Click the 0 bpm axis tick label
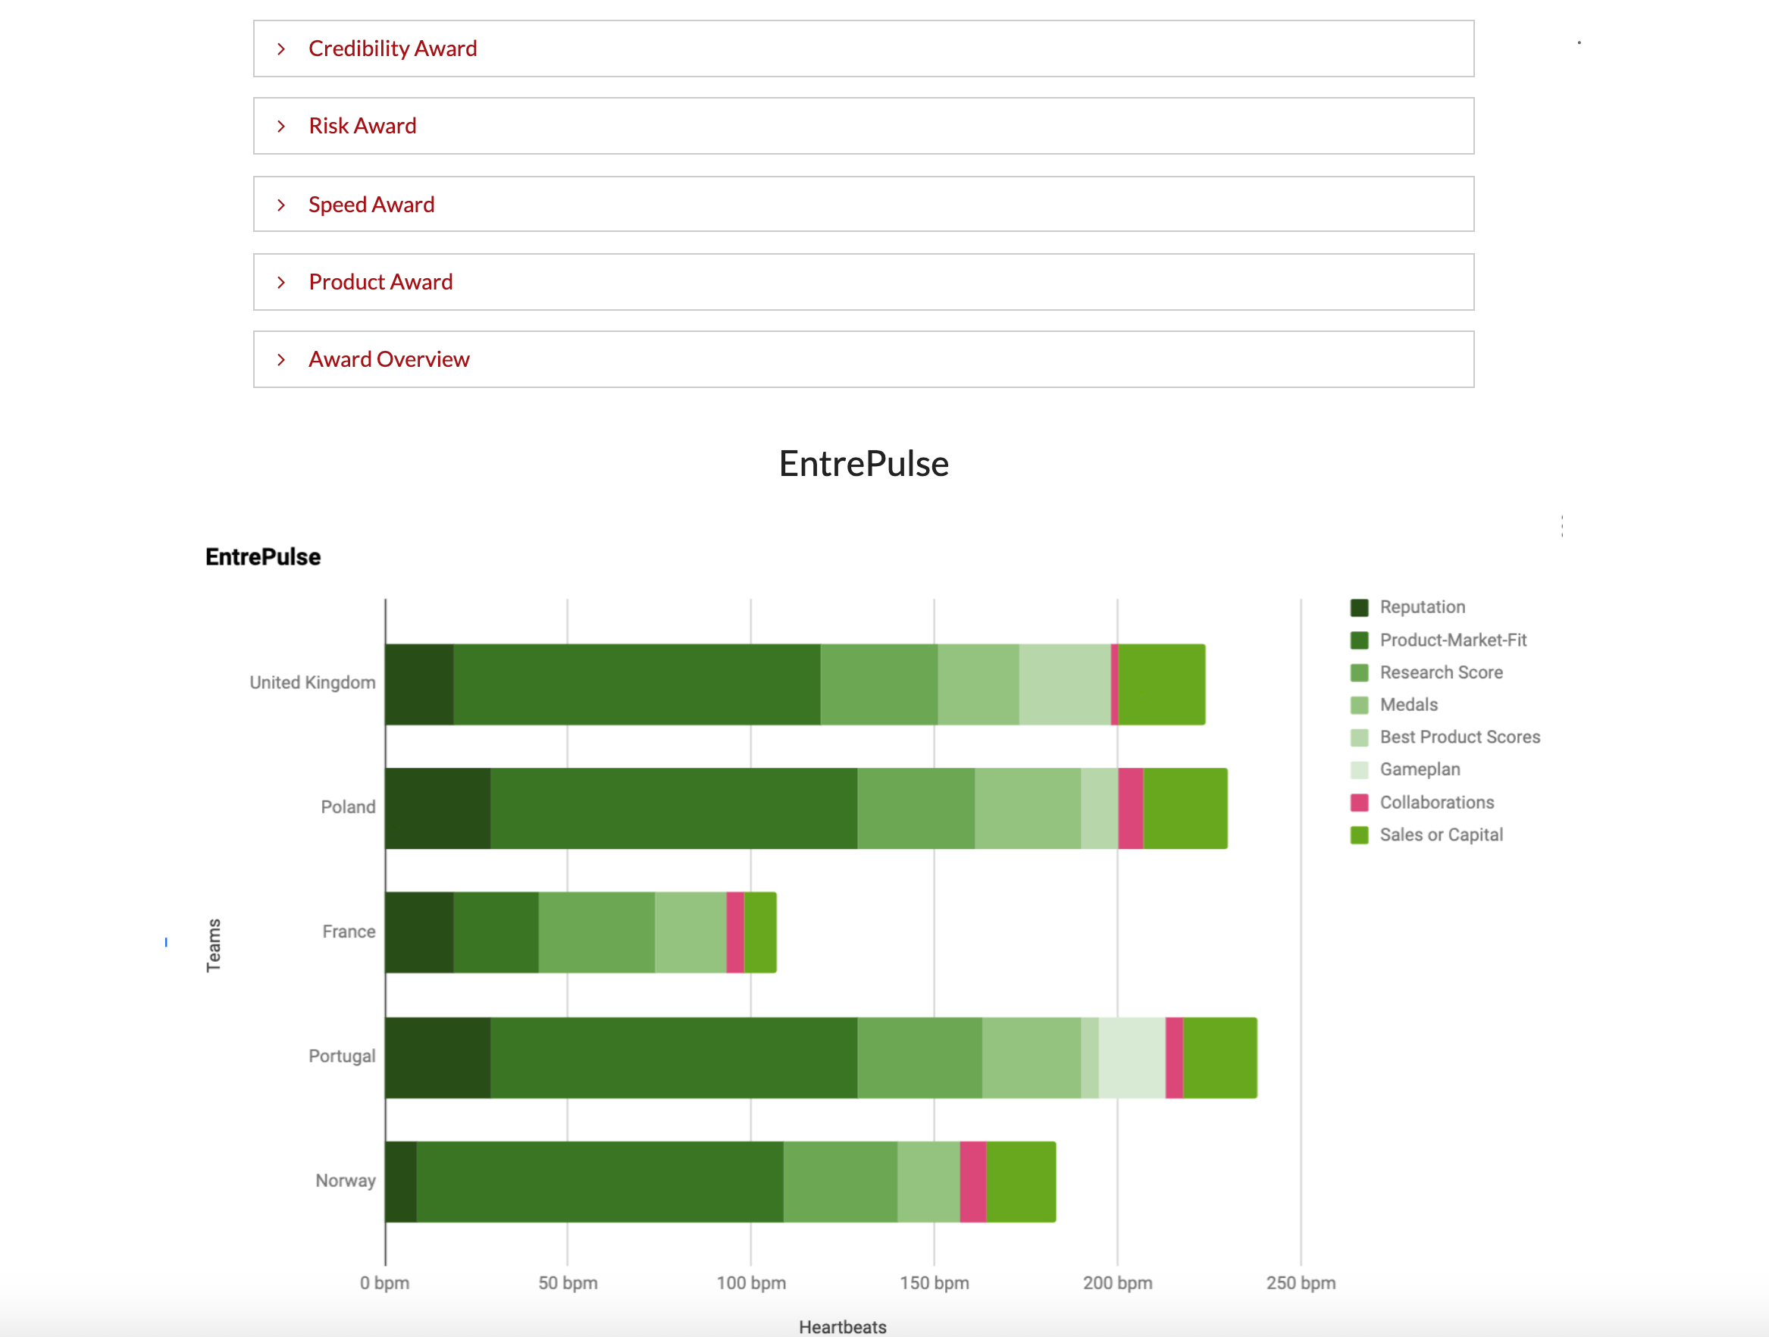 [385, 1283]
